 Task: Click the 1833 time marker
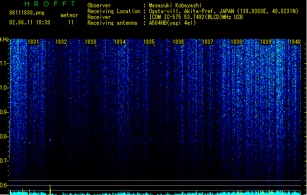(90, 42)
